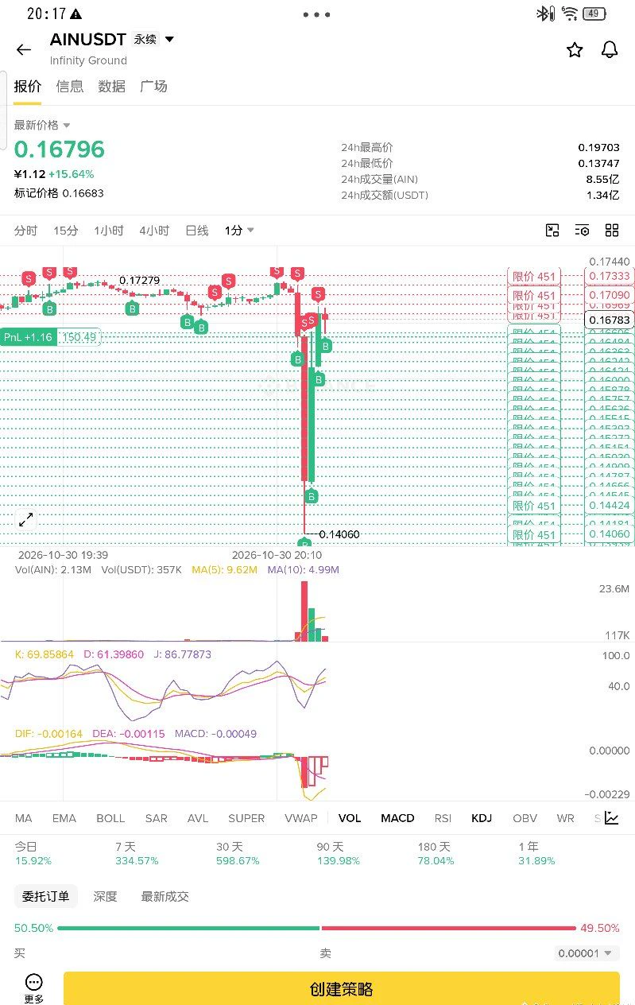635x1005 pixels.
Task: Select the 1小时 timeframe
Action: coord(109,231)
